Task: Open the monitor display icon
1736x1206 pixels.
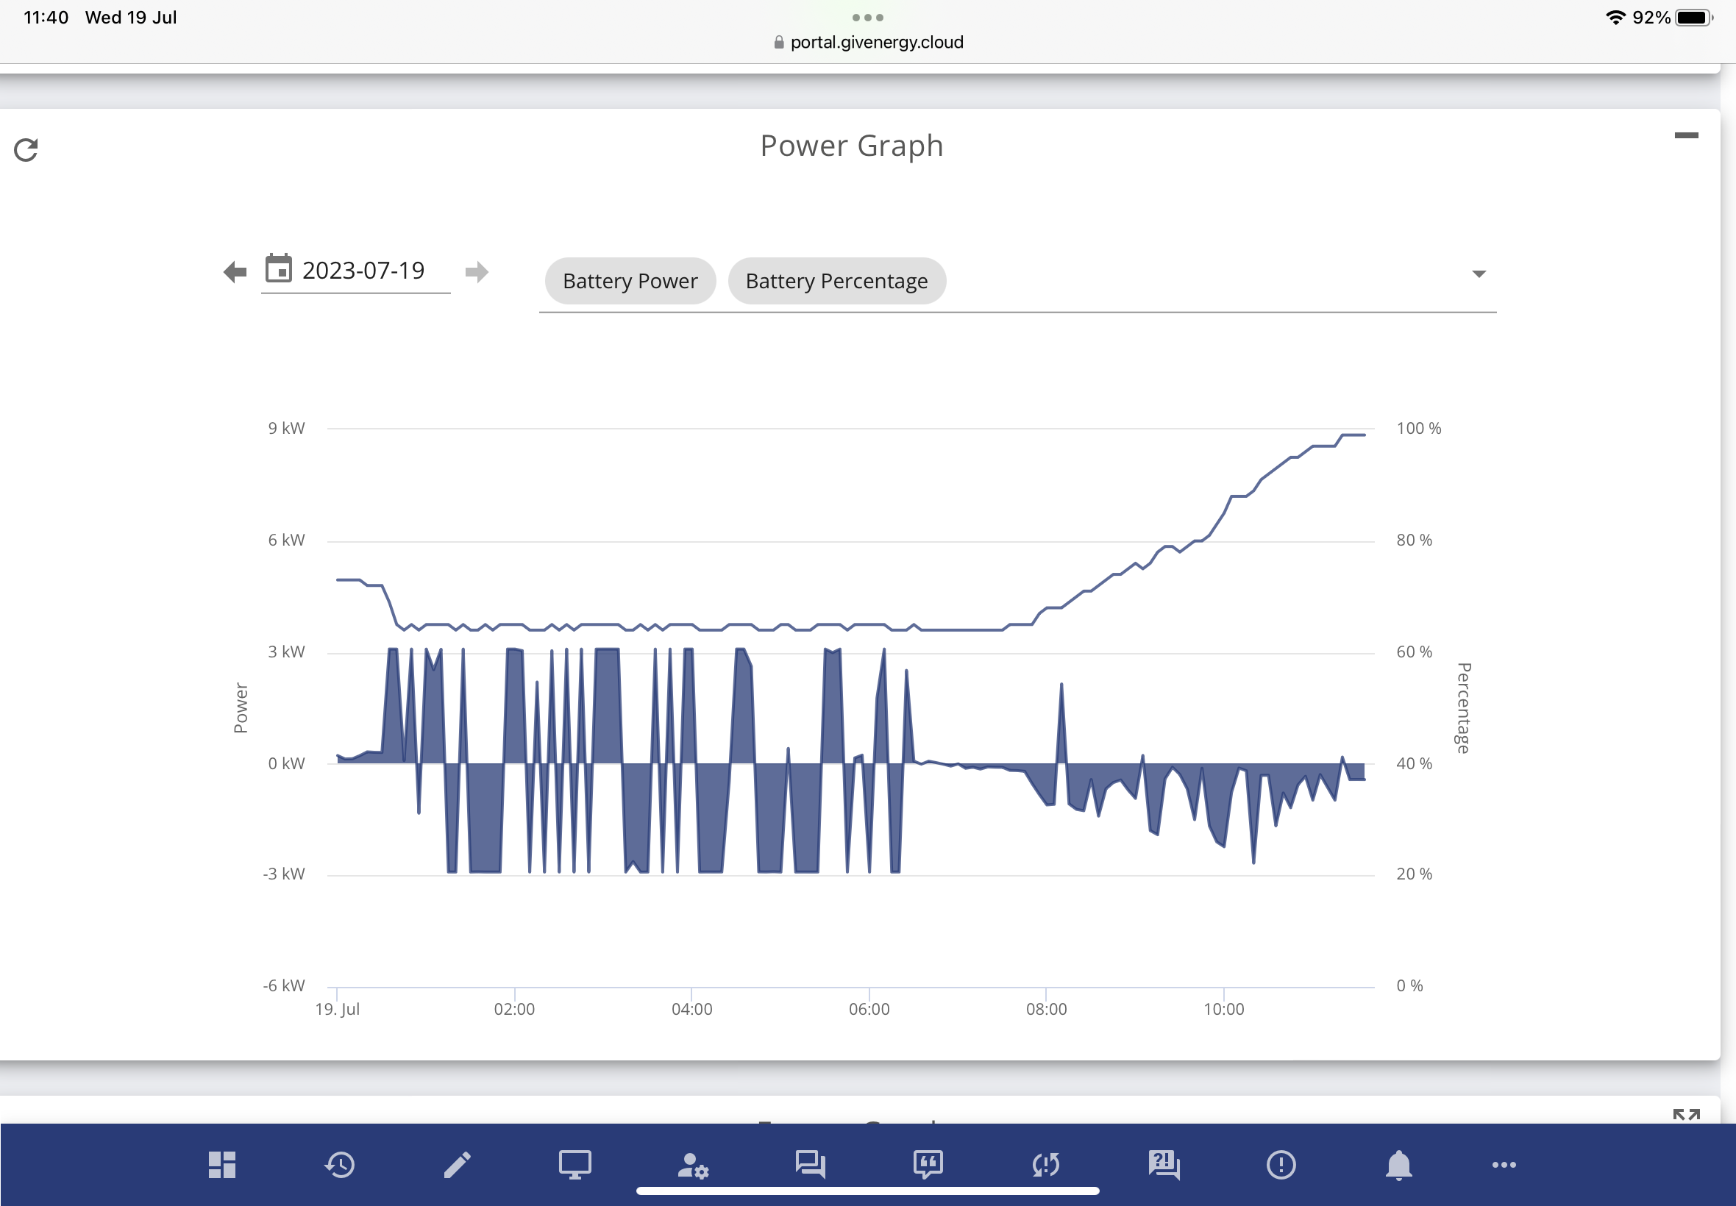Action: point(574,1164)
